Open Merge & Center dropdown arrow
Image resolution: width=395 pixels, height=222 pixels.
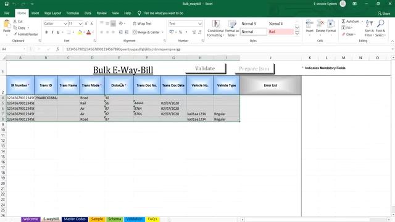tap(163, 32)
